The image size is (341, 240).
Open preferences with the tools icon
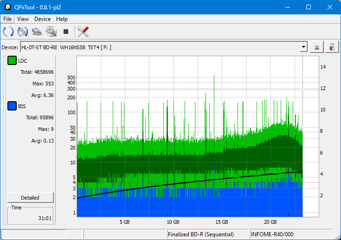pos(83,32)
